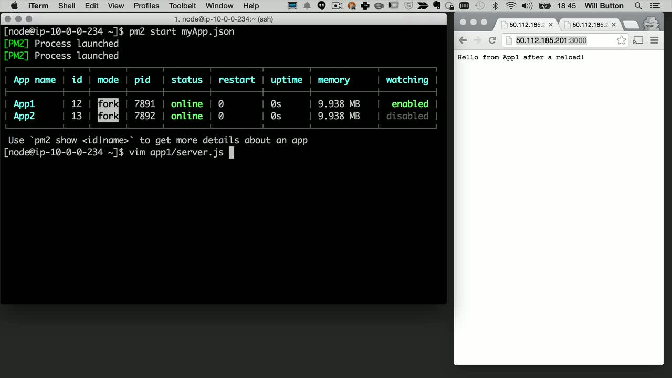Click the 'App1' name in pm2 table

[24, 104]
